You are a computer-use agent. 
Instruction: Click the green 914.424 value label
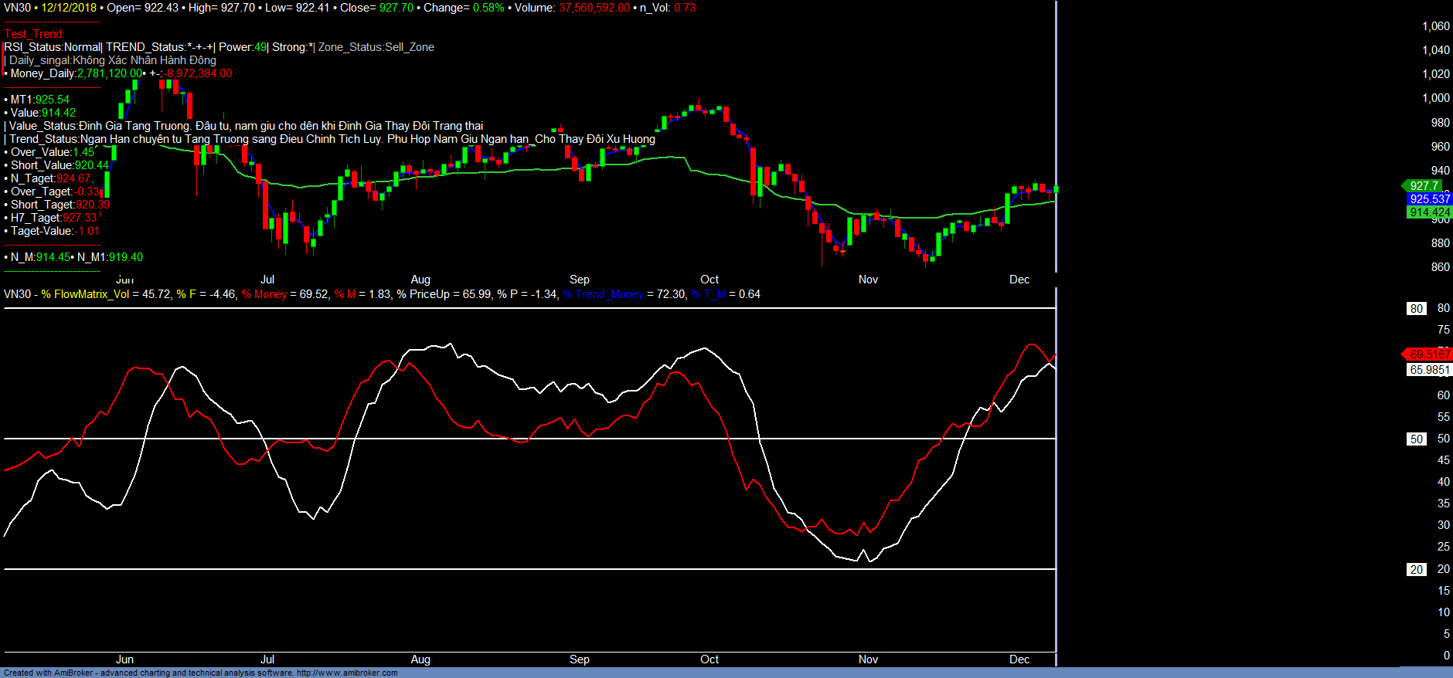pos(1429,212)
